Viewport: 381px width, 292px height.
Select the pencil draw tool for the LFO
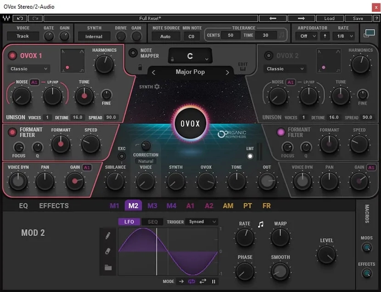(x=108, y=236)
